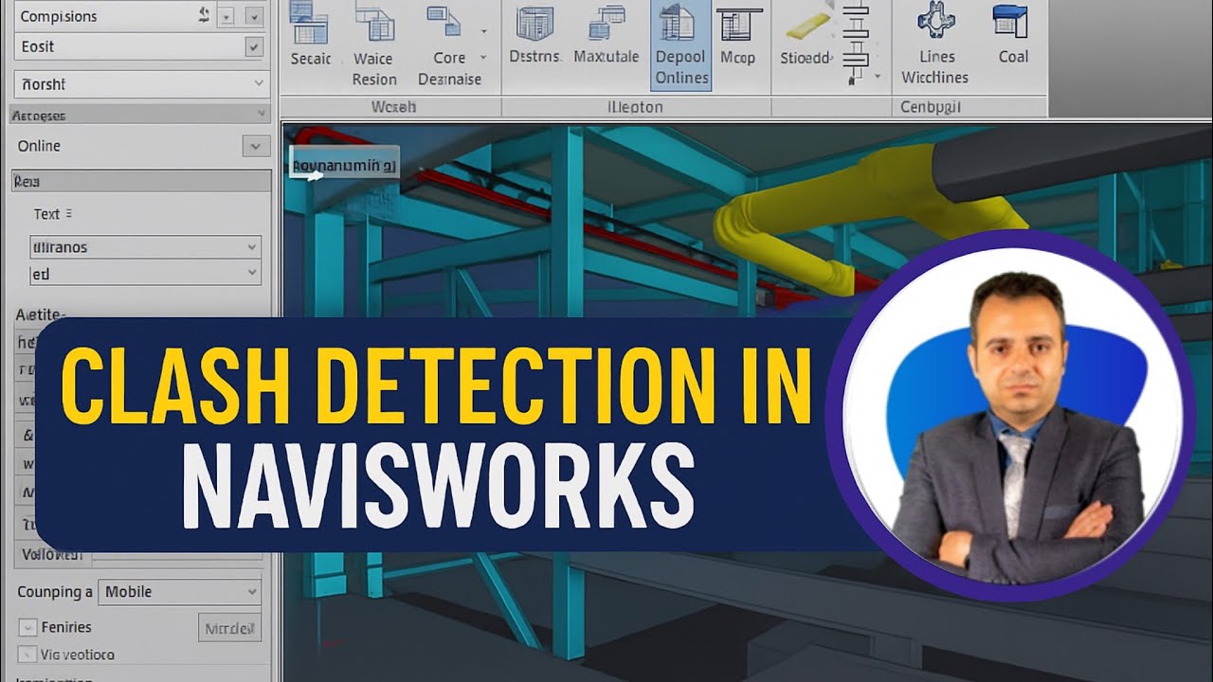Open the Coal ribbon tool
Viewport: 1213px width, 682px height.
pos(1013,36)
